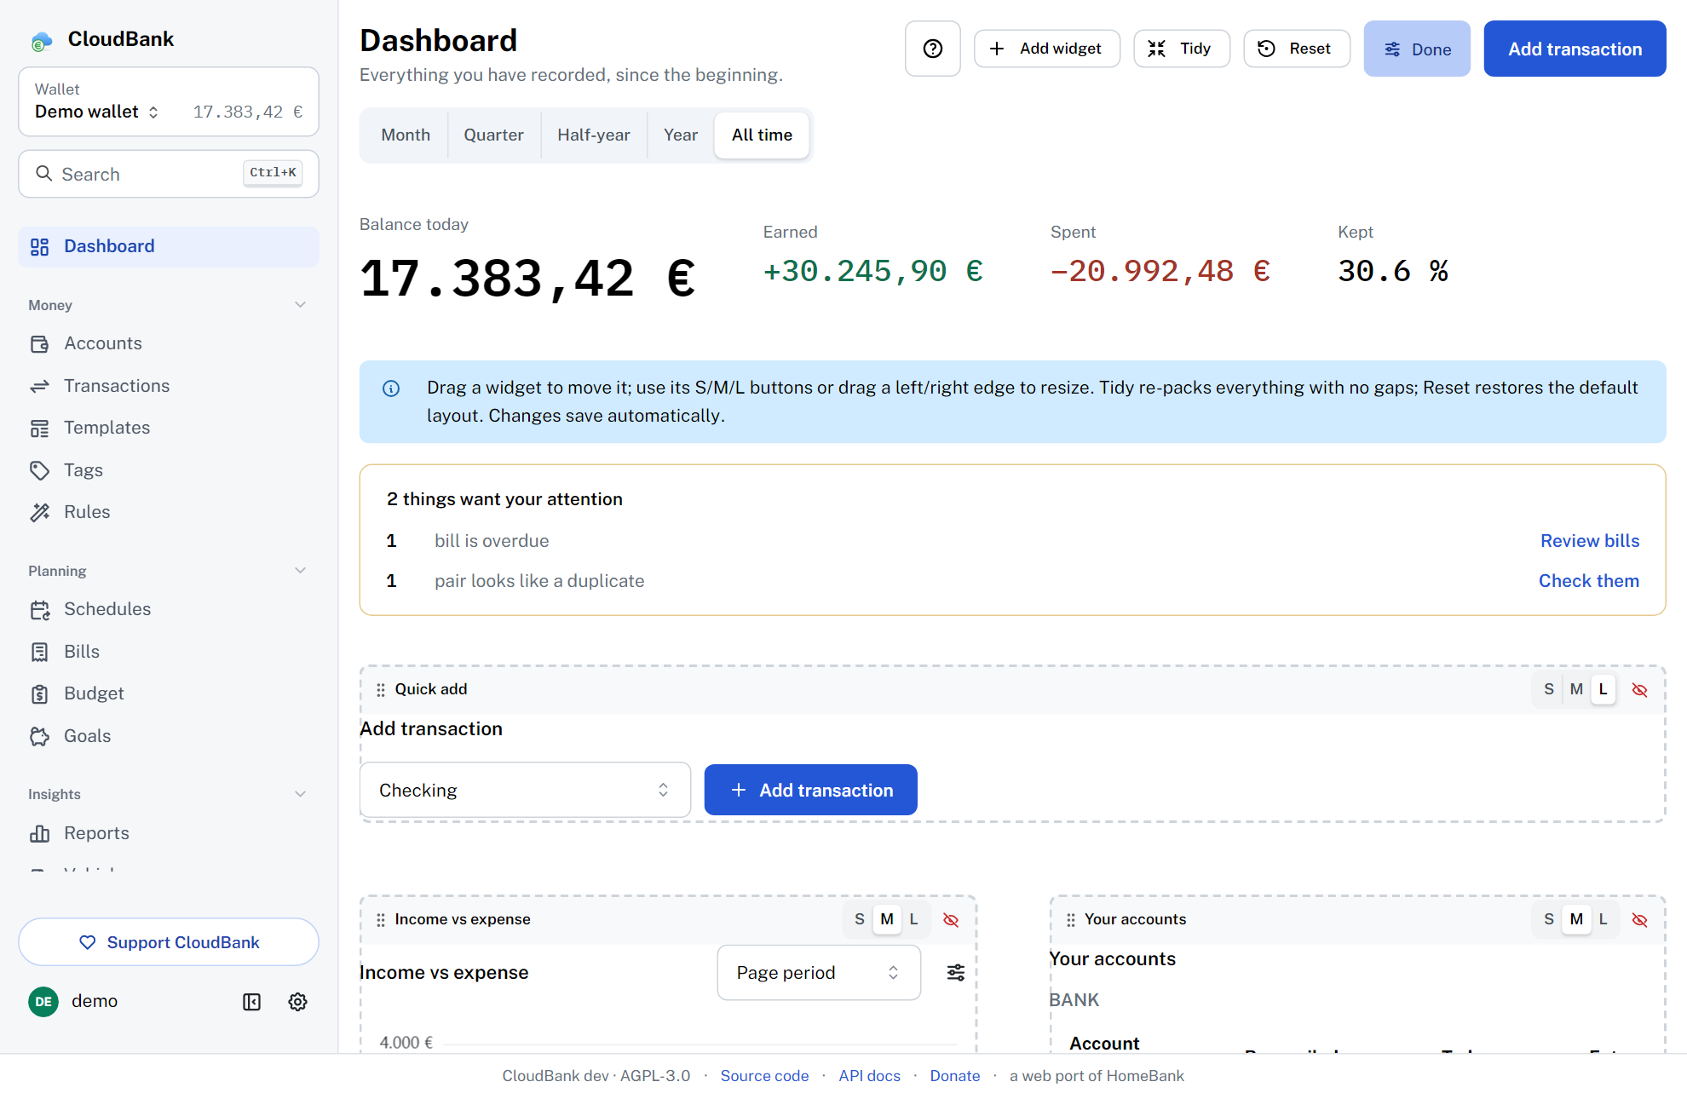Click Add transaction in Quick add widget
Image resolution: width=1687 pixels, height=1099 pixels.
click(810, 791)
